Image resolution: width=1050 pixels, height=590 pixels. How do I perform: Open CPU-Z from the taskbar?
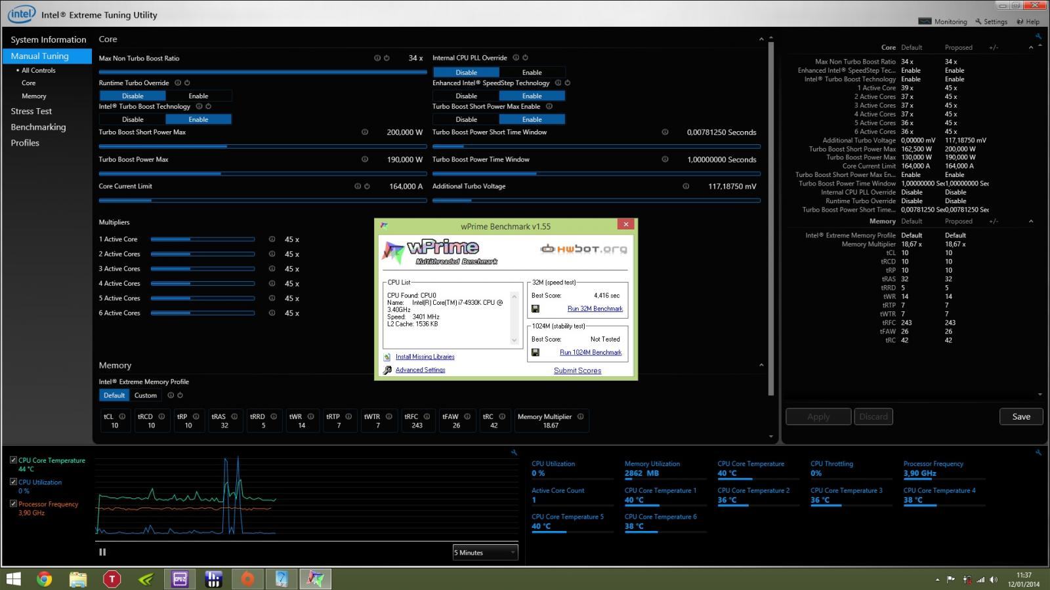[180, 579]
